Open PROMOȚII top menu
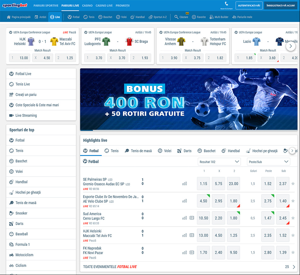 122,6
